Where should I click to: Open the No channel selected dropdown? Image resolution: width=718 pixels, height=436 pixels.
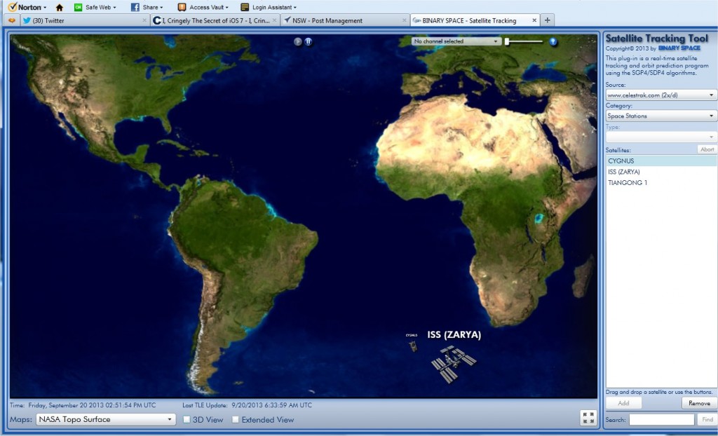(x=454, y=41)
